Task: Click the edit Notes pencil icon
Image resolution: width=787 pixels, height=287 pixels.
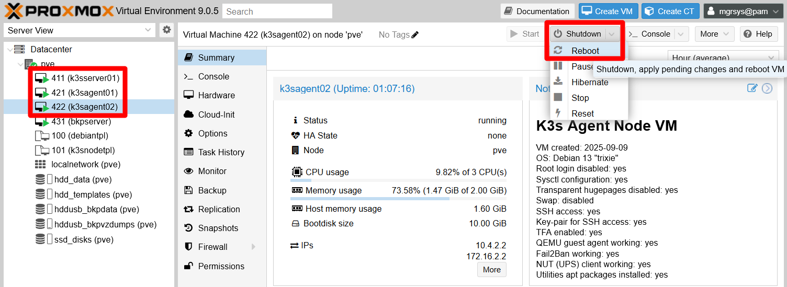Action: pos(752,88)
